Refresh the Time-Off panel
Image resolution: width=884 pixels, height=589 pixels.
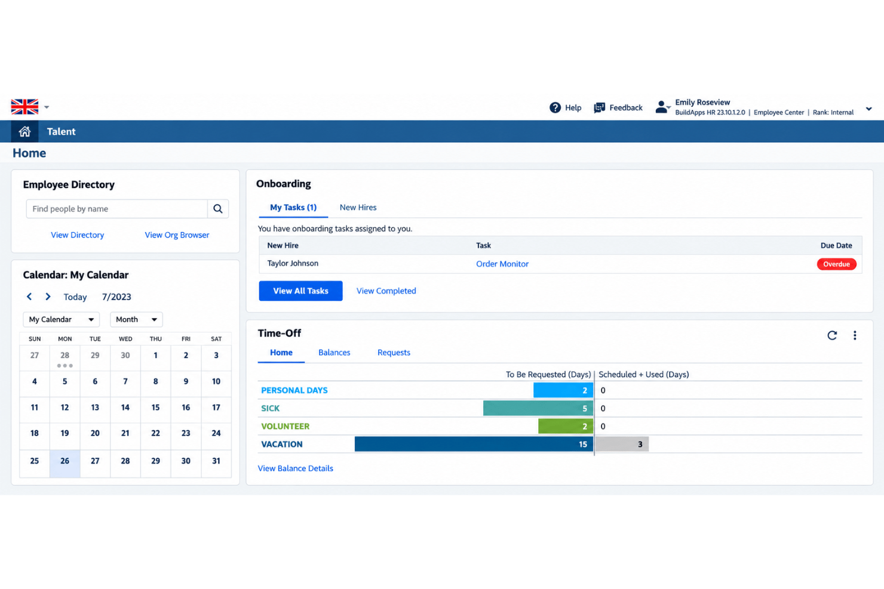coord(832,335)
